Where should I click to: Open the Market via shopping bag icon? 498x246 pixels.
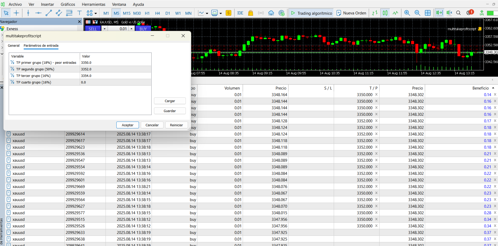pyautogui.click(x=250, y=13)
